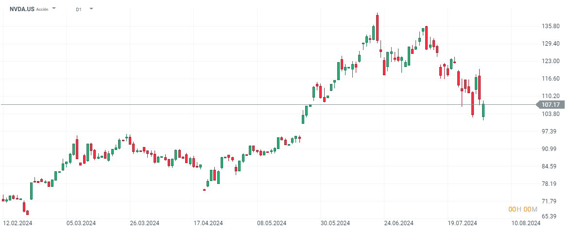Click the 12.02.2024 date on time axis
This screenshot has width=571, height=231.
(x=17, y=223)
